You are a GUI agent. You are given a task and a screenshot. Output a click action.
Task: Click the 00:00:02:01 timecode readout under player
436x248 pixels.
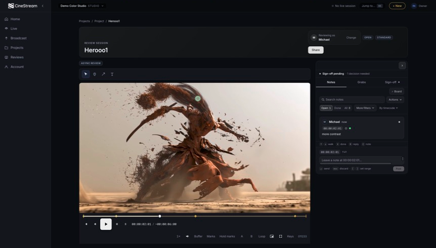point(141,224)
